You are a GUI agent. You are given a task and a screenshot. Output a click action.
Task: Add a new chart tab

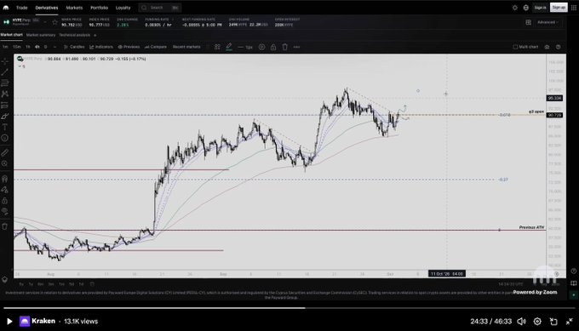(95, 35)
